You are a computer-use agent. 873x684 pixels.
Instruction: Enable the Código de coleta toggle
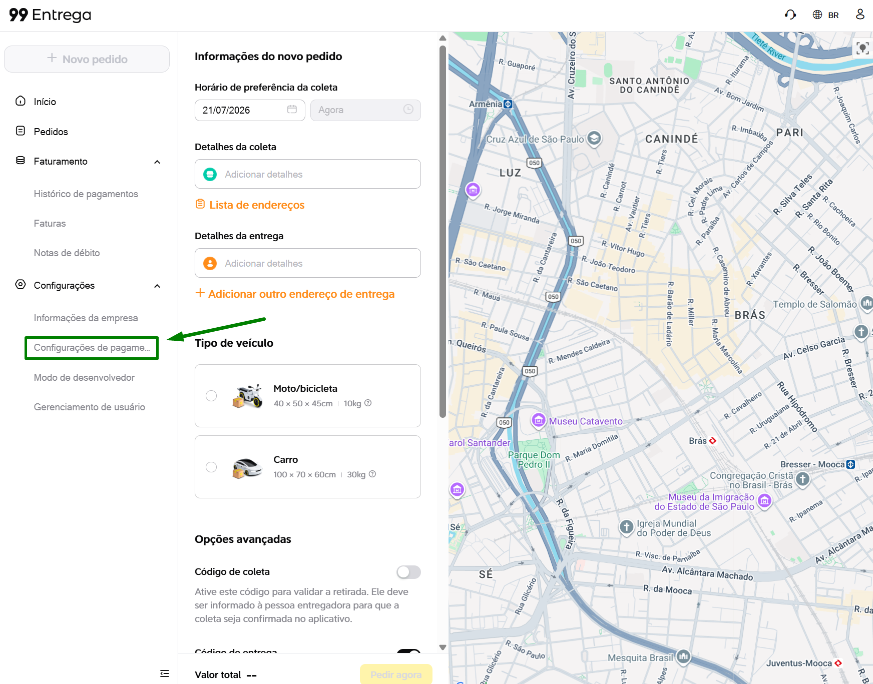click(x=408, y=572)
